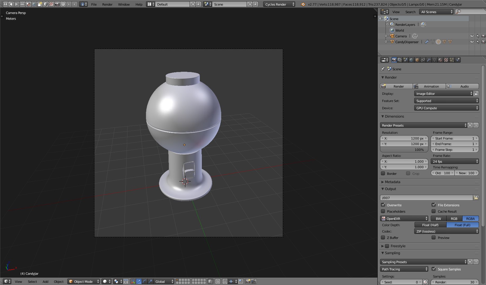
Task: Open the Cycles Render engine dropdown
Action: (279, 4)
